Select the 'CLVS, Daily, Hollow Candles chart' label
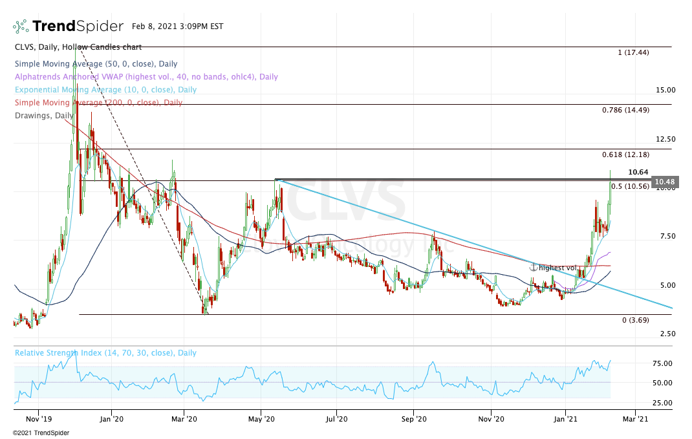 (78, 47)
